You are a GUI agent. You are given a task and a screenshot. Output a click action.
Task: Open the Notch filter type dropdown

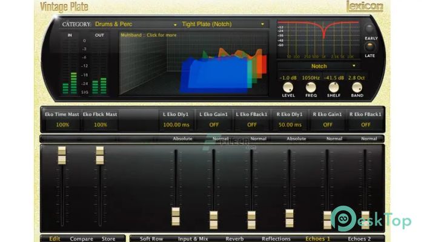pos(318,66)
